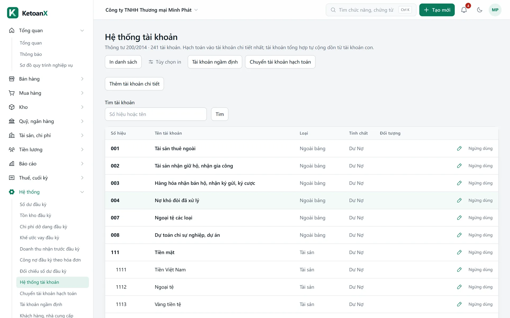
Task: Go to Số dư đầu kỳ
Action: tap(33, 204)
